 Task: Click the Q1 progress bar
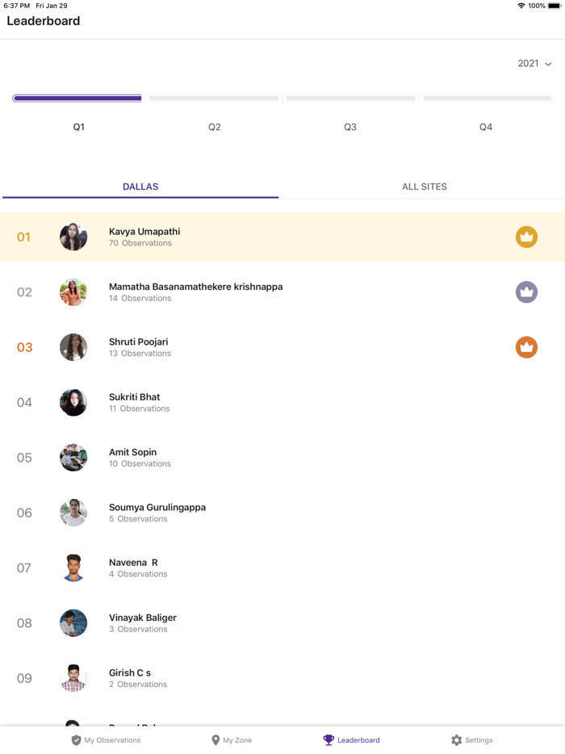coord(77,98)
